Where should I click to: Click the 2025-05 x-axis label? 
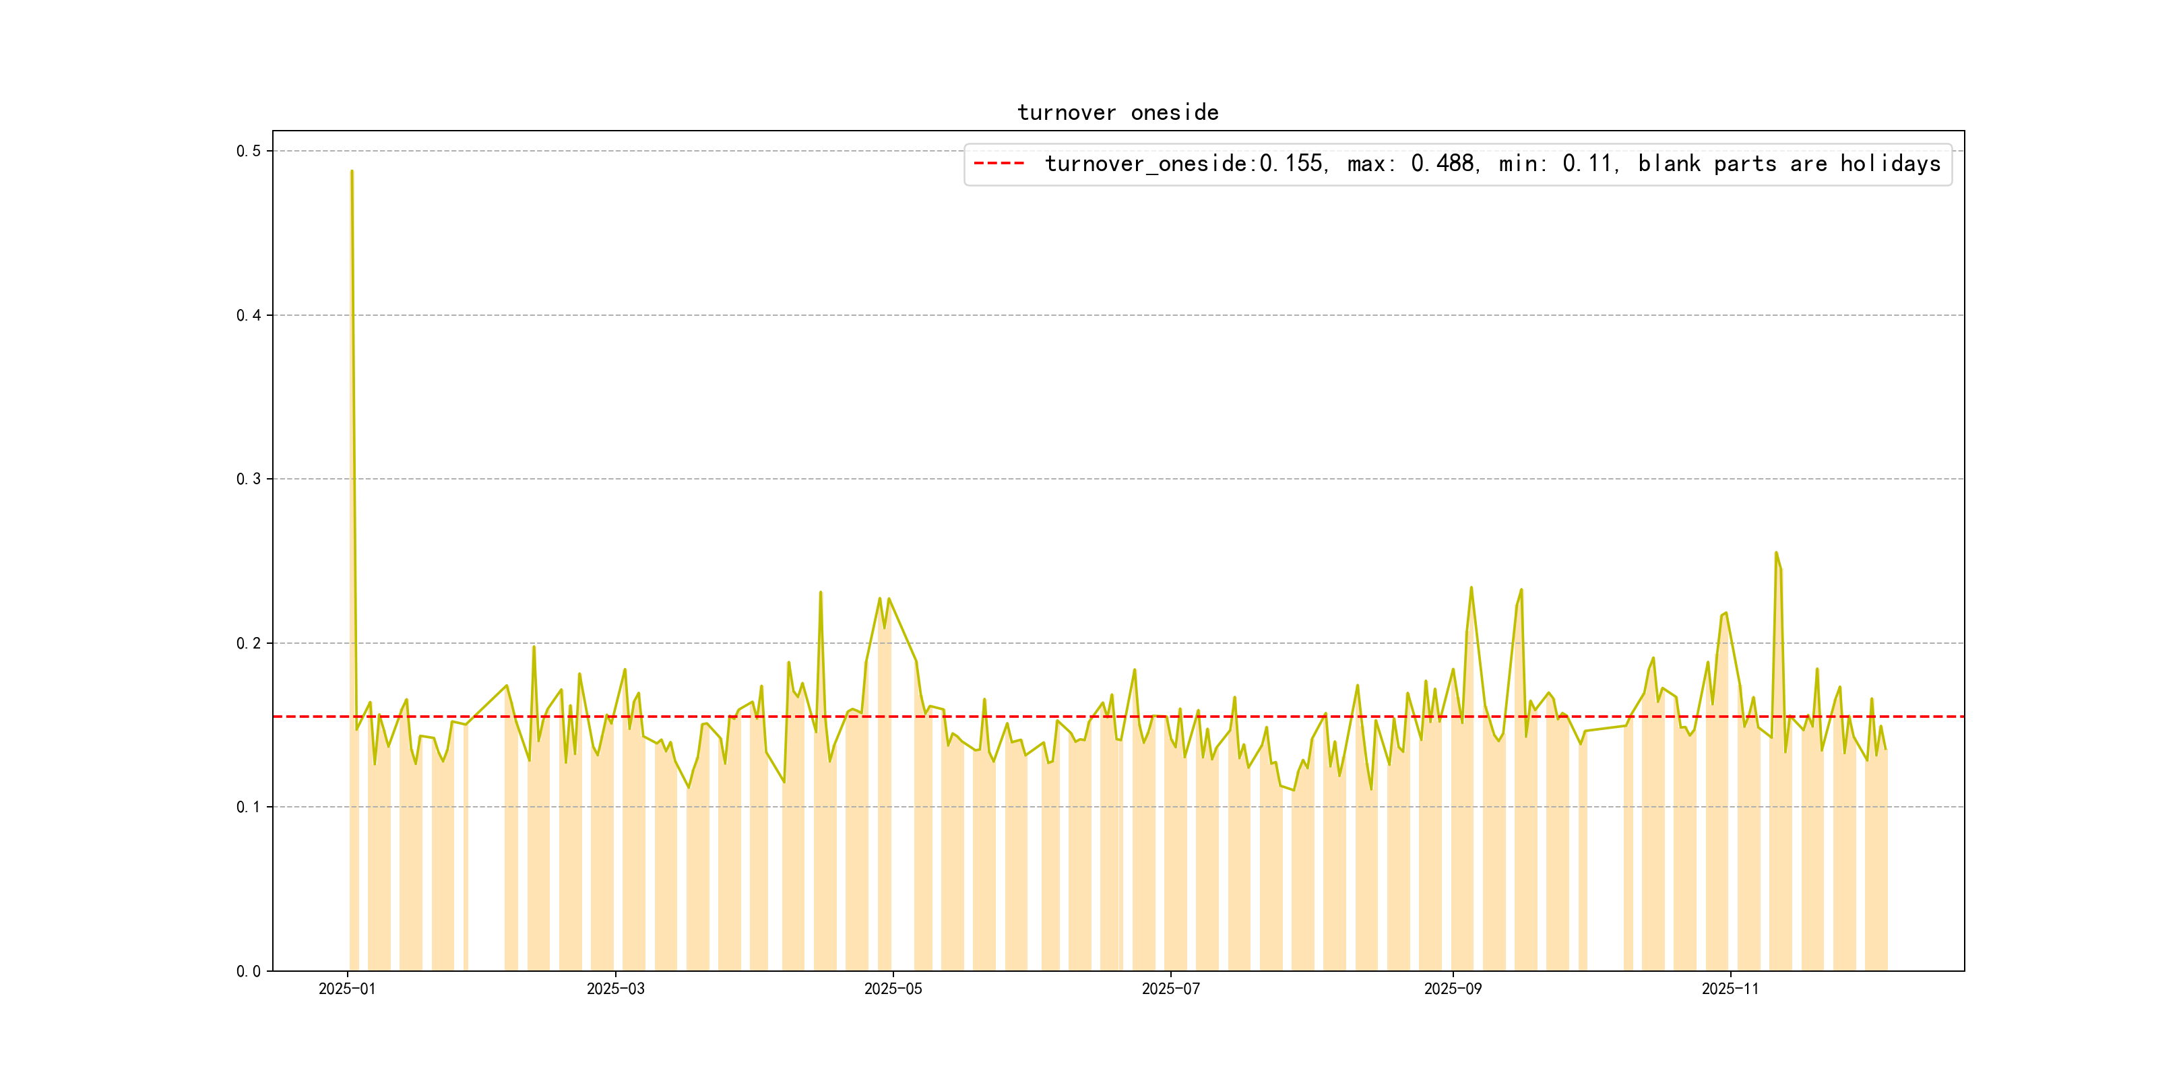point(892,989)
